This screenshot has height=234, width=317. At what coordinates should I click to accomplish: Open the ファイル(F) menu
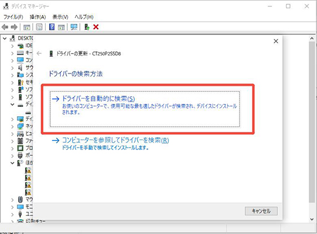pyautogui.click(x=13, y=17)
